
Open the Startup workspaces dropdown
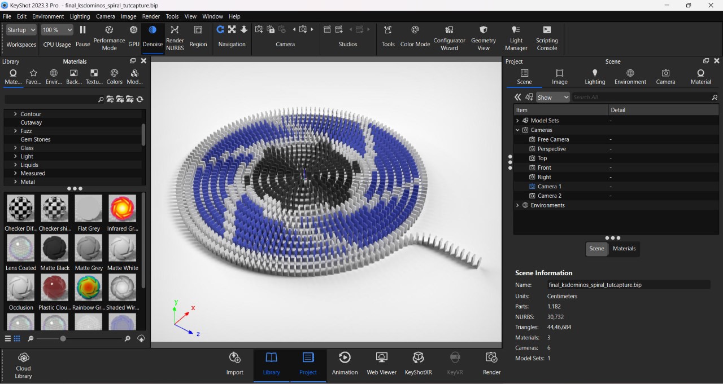[x=21, y=30]
